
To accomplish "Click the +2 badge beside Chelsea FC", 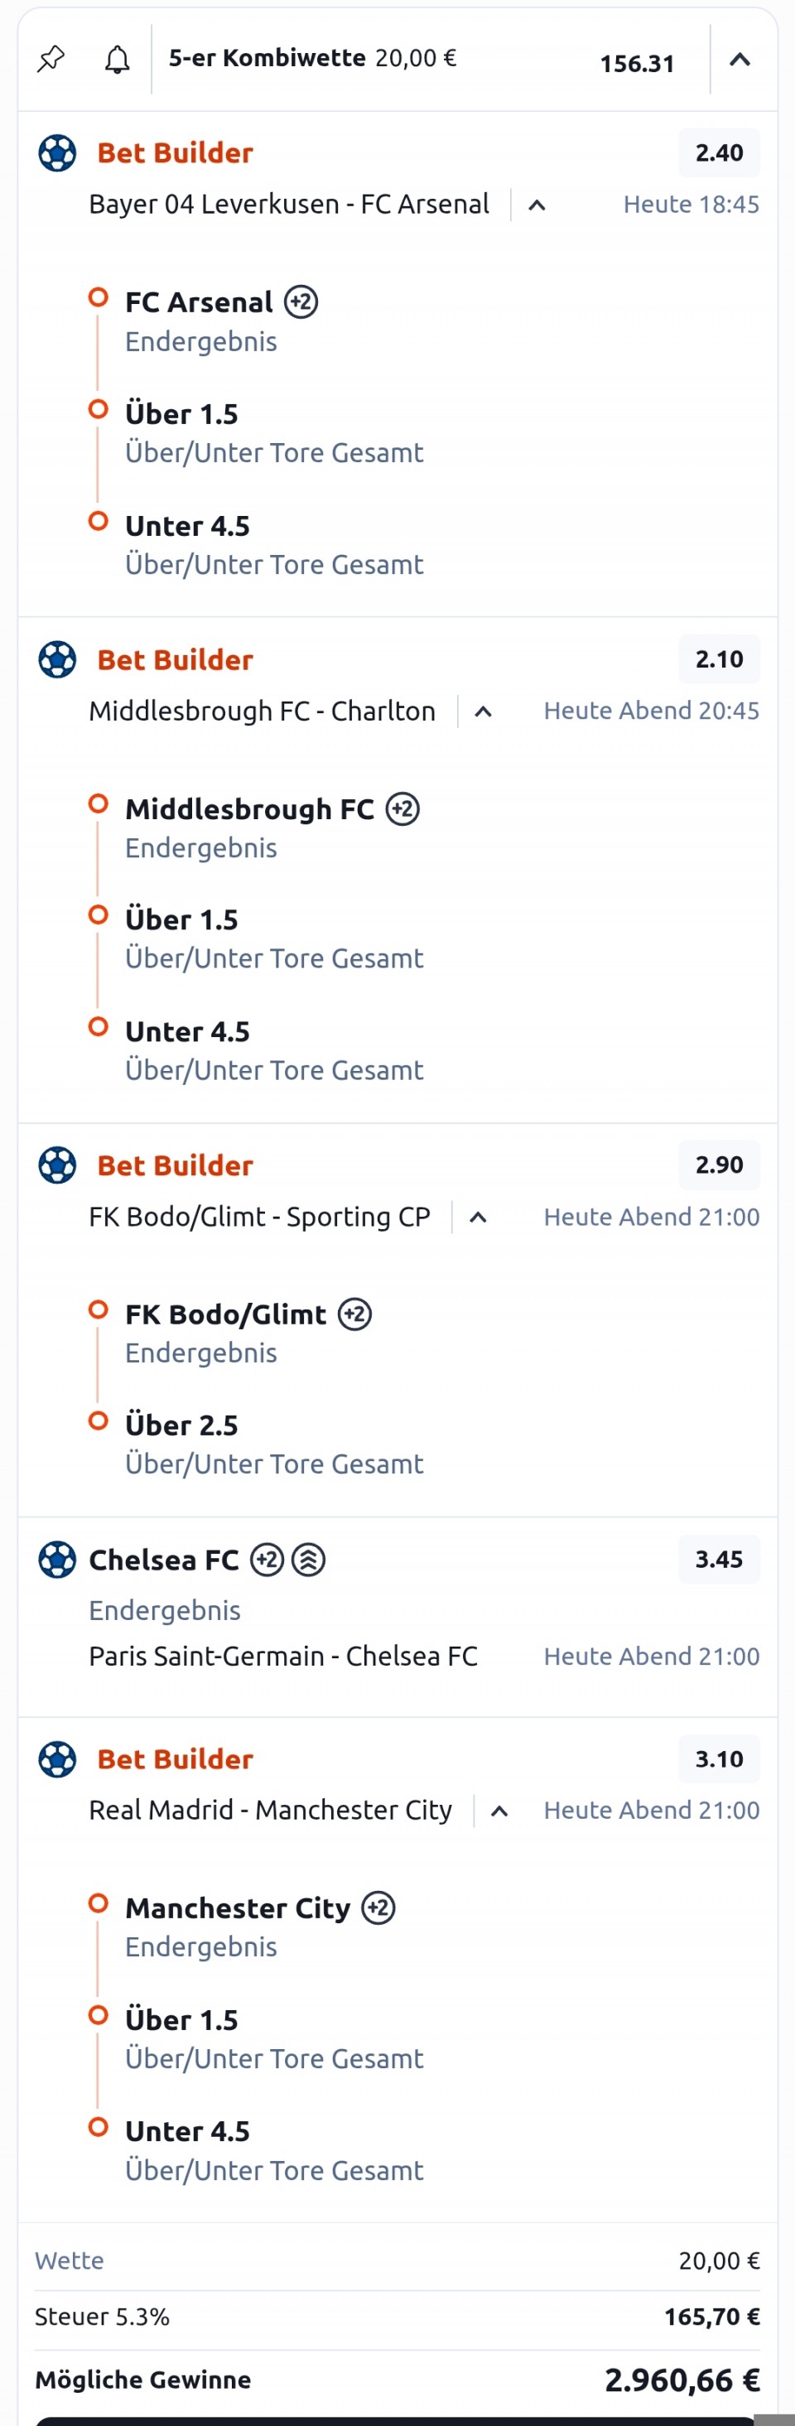I will [267, 1560].
